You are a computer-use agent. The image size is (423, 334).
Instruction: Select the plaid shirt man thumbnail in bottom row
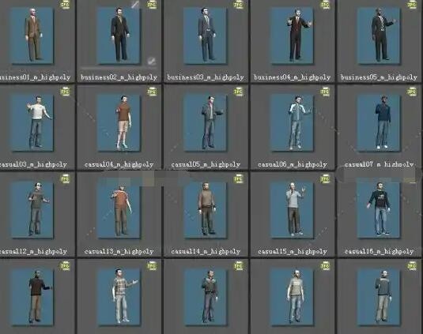coord(119,297)
